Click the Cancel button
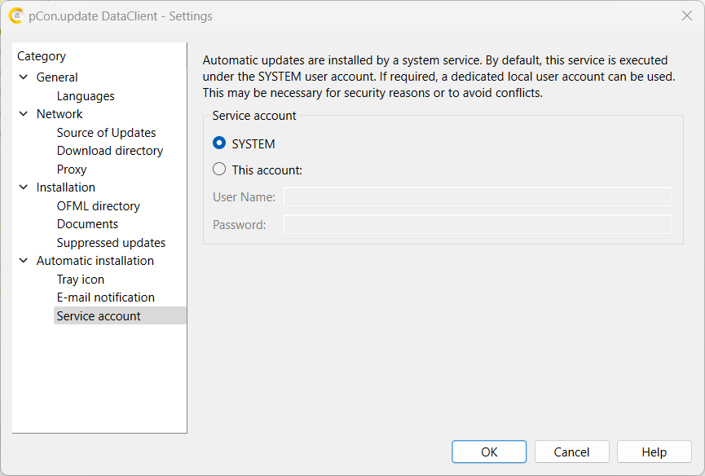705x476 pixels. click(x=571, y=452)
